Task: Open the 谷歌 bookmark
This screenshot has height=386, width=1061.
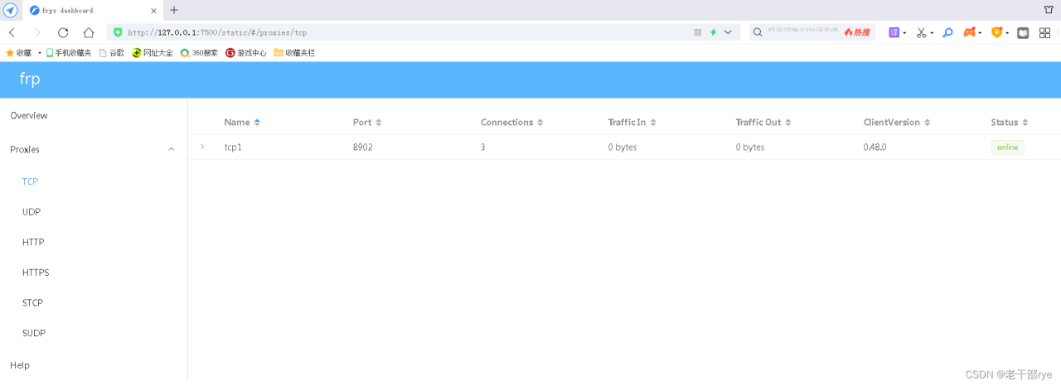Action: pos(112,52)
